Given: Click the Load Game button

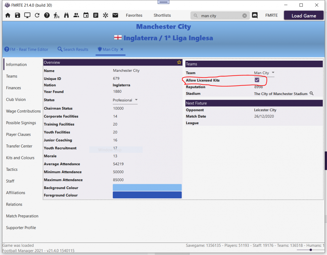Looking at the screenshot, I should click(304, 16).
